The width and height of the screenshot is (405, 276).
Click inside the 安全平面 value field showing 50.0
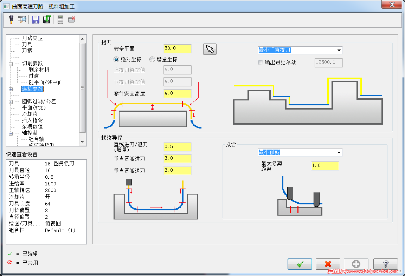[177, 48]
